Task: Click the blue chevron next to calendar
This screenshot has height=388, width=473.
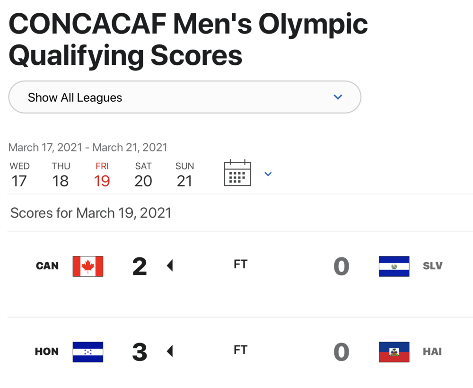Action: [268, 174]
